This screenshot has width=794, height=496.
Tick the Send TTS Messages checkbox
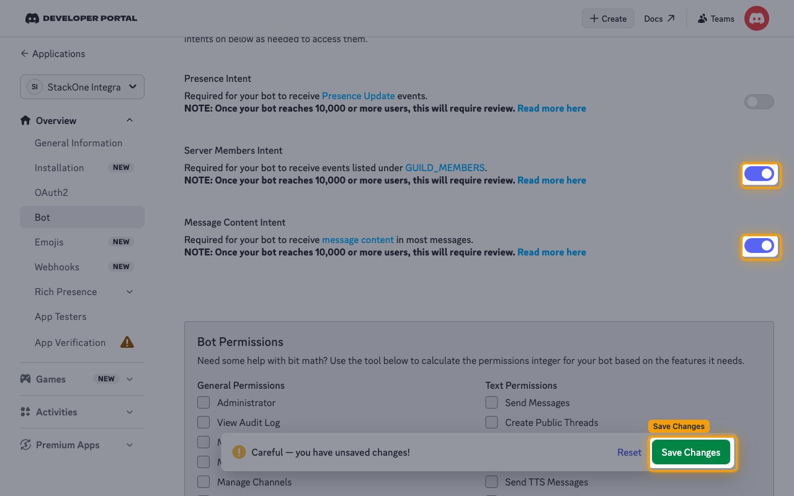click(x=491, y=482)
